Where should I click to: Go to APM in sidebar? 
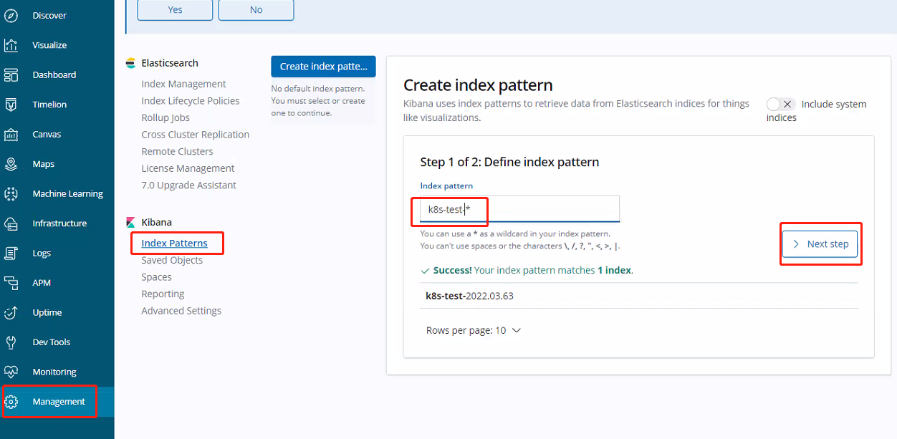(x=42, y=283)
